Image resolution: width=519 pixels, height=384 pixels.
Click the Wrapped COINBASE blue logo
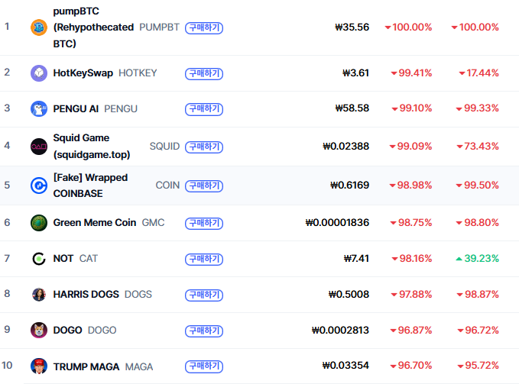pos(38,186)
